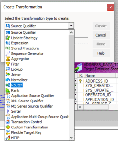Click the XML Source Qualifier icon
The height and width of the screenshot is (141, 118).
pos(8,101)
